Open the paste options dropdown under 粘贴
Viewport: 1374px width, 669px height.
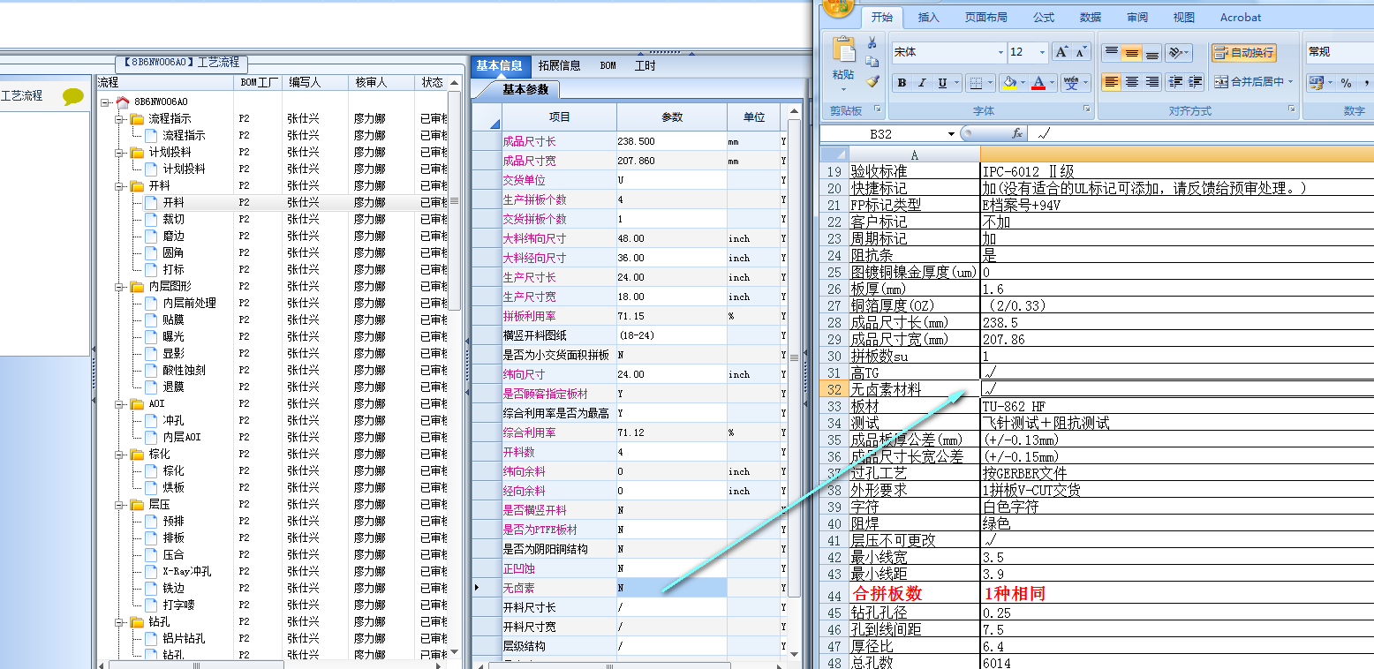[x=843, y=88]
